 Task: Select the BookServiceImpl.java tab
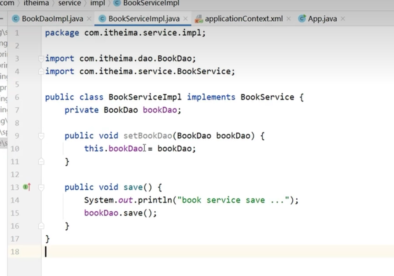coord(144,19)
